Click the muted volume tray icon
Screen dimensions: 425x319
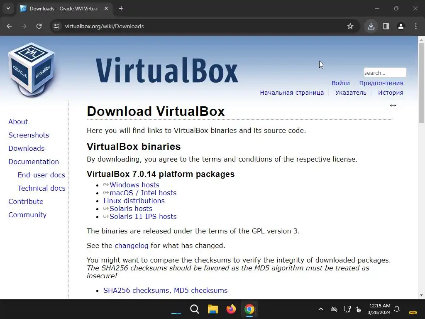pyautogui.click(x=358, y=309)
